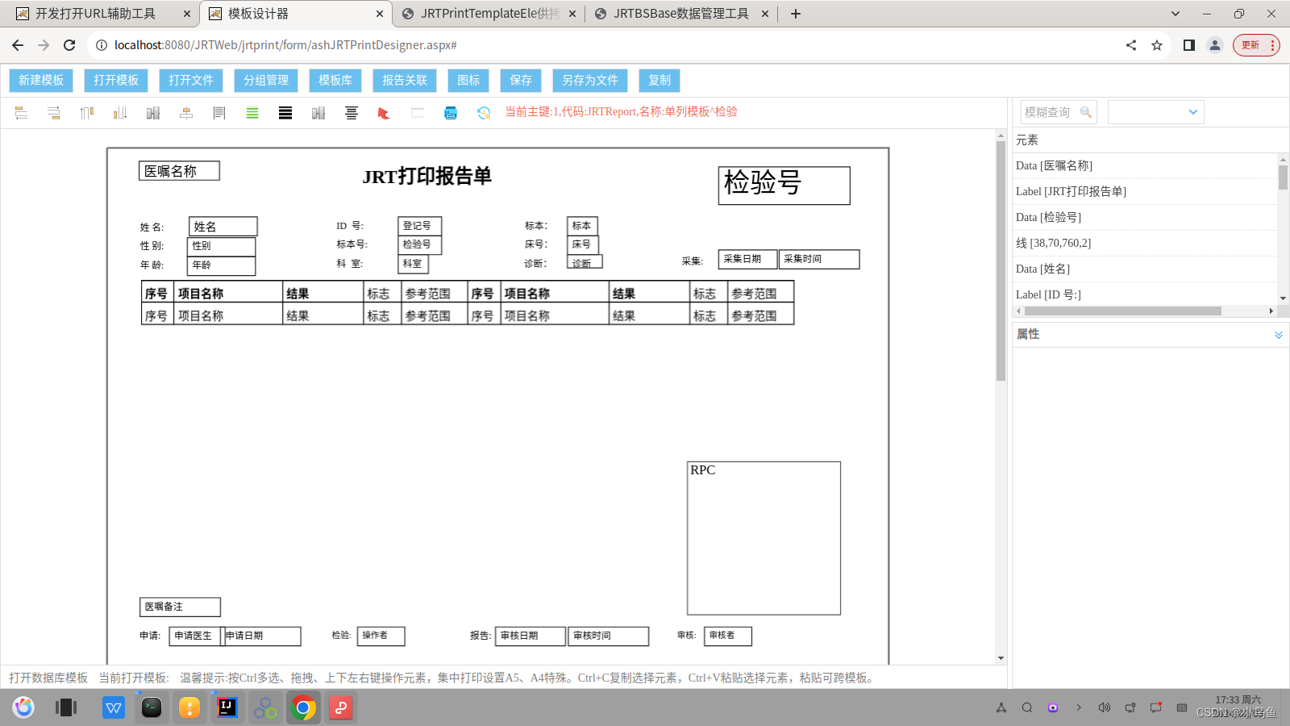The image size is (1290, 726).
Task: Reload the page in Chrome
Action: 69,45
